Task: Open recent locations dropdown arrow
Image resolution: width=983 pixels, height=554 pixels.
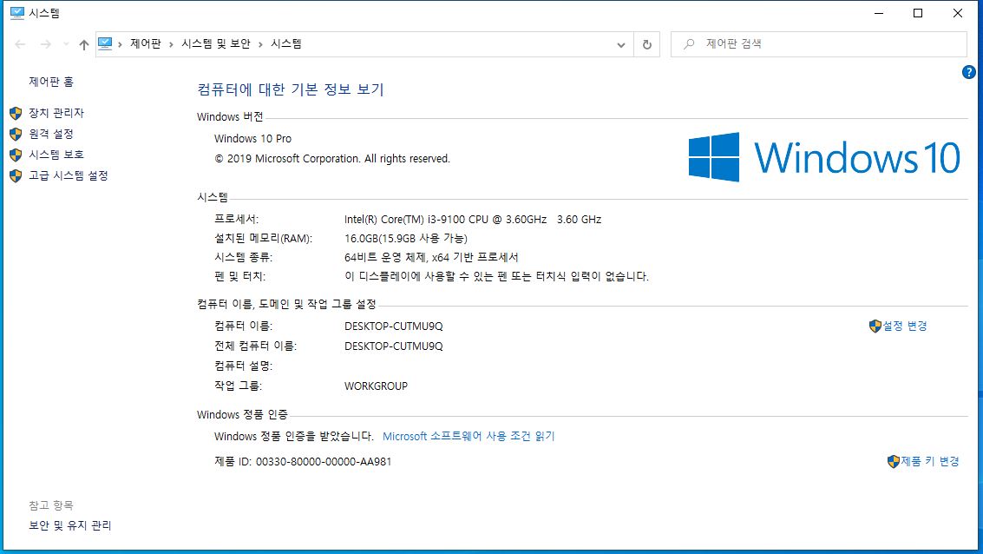Action: point(66,44)
